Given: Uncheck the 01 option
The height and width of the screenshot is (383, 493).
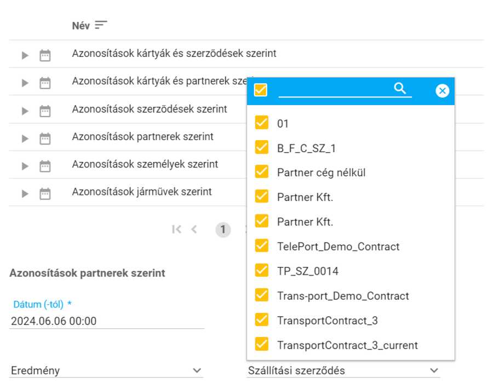Looking at the screenshot, I should pyautogui.click(x=262, y=123).
